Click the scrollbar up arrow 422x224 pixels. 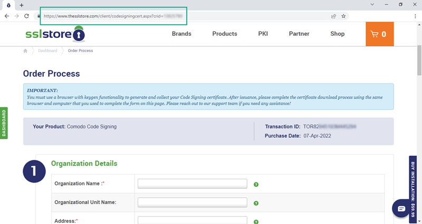tap(419, 24)
